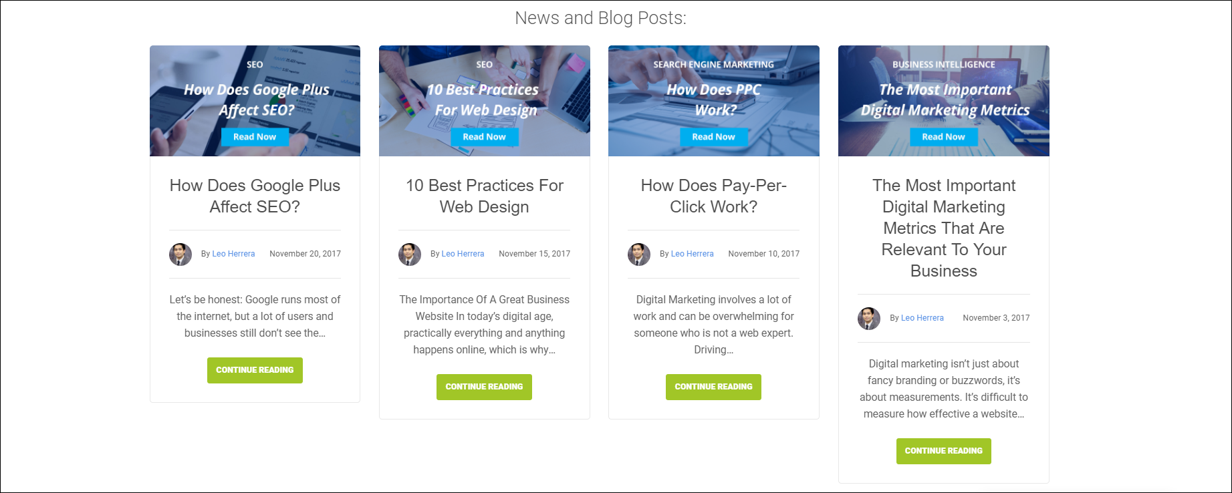Click author avatar on Digital Marketing Metrics post

point(869,318)
